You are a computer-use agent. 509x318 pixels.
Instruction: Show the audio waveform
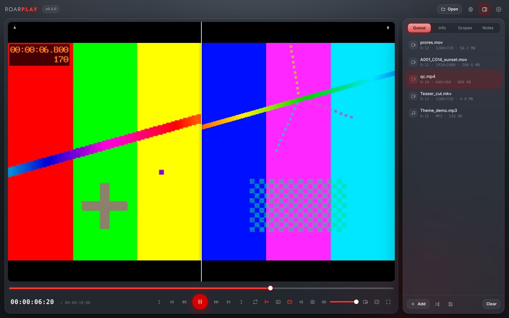(x=301, y=302)
